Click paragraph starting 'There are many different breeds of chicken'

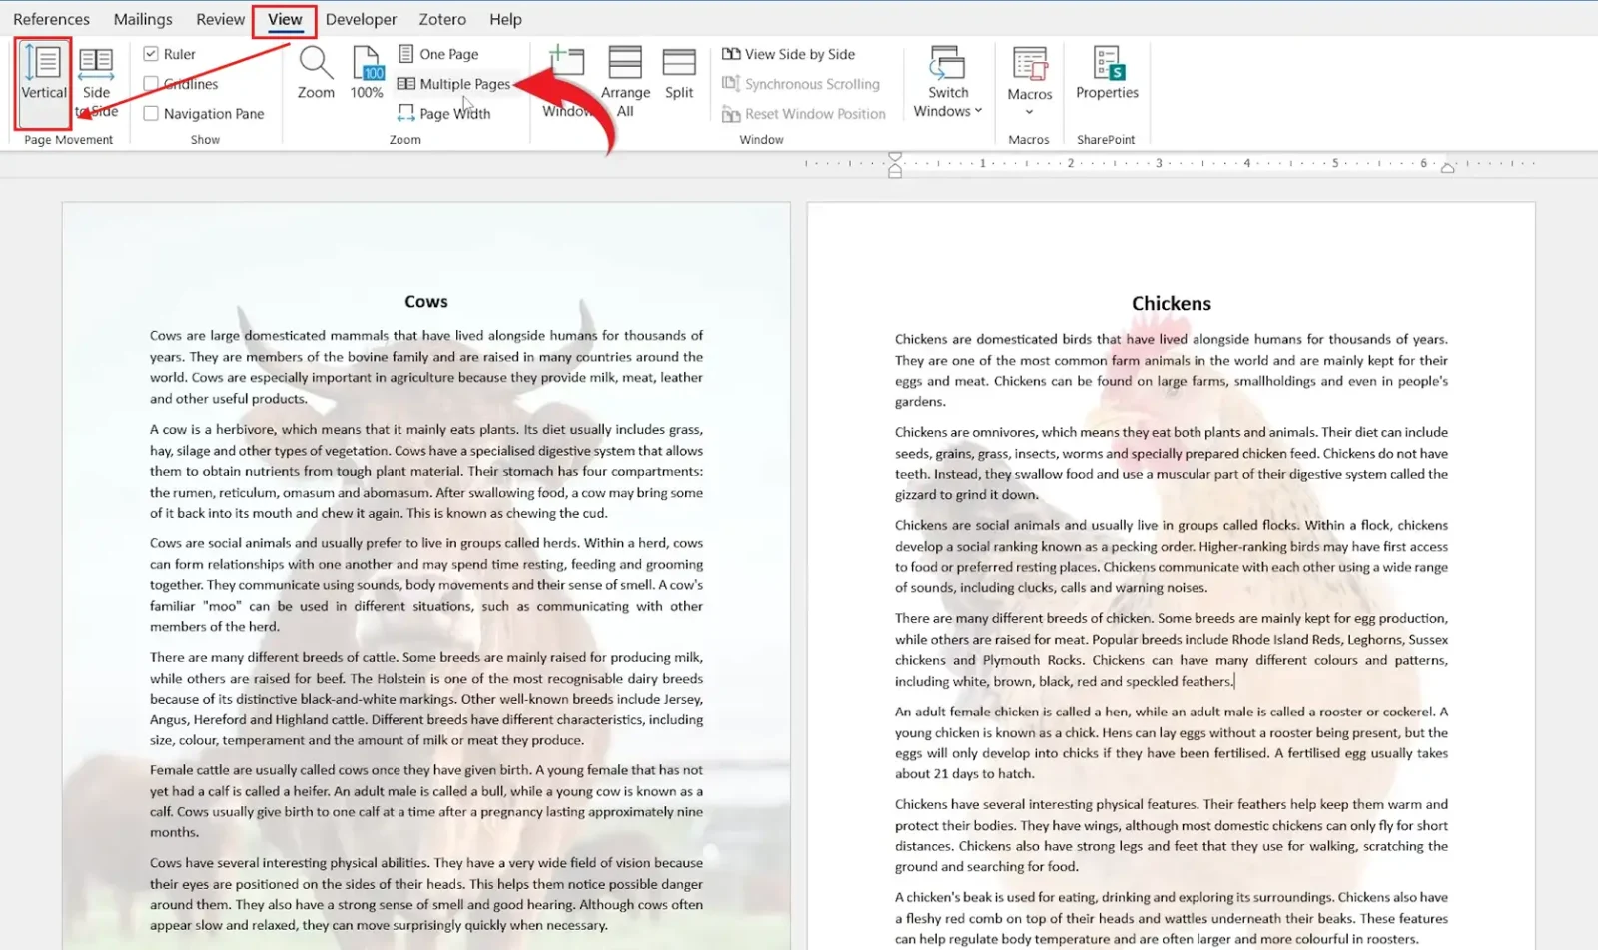click(x=1172, y=650)
